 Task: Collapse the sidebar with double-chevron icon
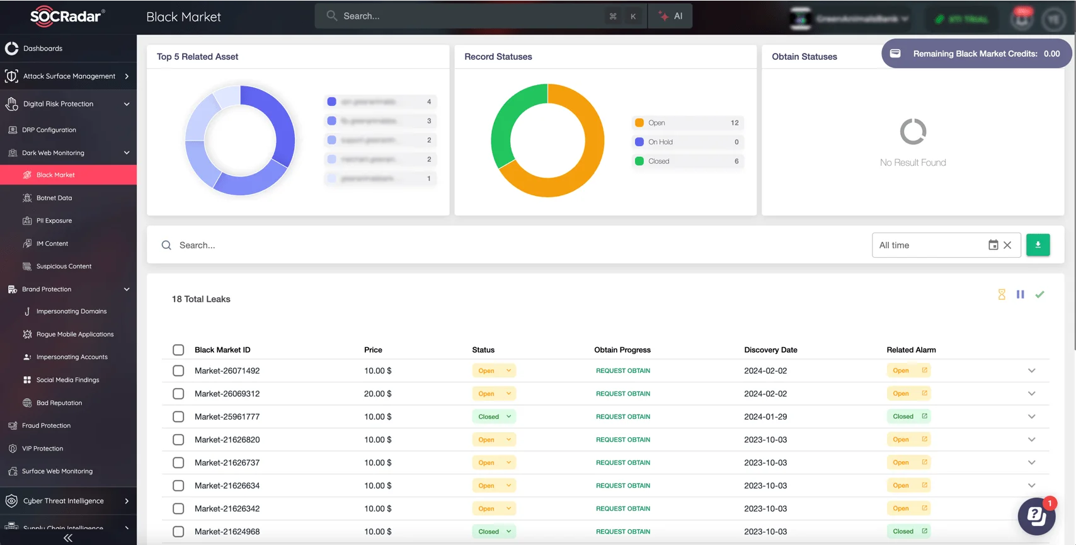coord(68,538)
